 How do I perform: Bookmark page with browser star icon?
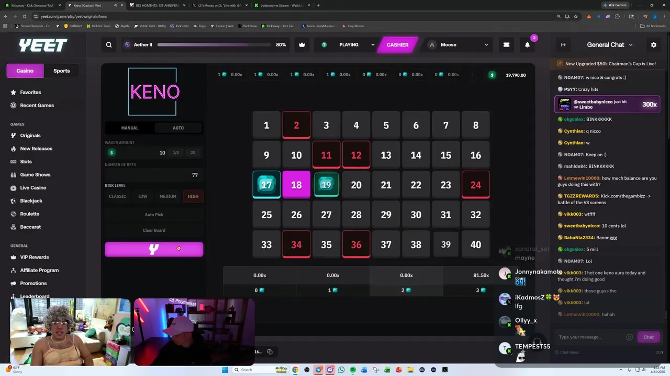point(576,16)
